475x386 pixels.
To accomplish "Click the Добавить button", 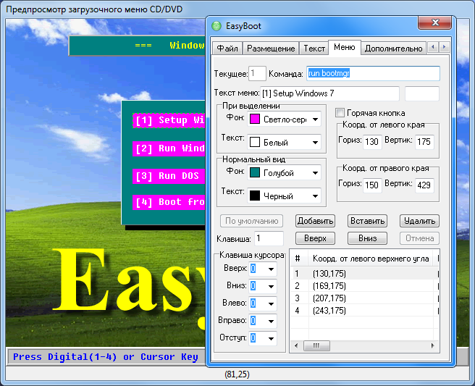I will pos(315,221).
